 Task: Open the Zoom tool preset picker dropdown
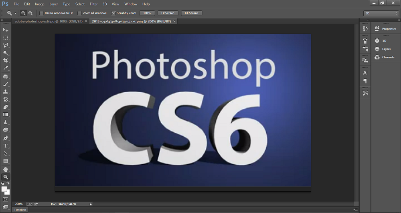click(x=15, y=13)
